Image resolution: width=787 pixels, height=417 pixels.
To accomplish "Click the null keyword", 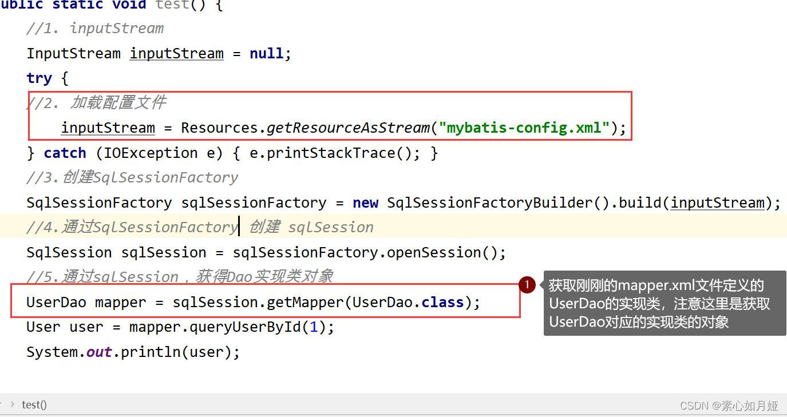I will [266, 53].
